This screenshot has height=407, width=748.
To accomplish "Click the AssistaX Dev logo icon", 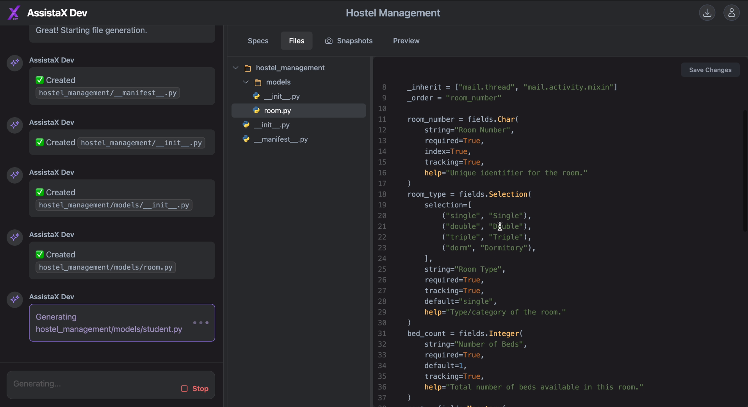I will [x=14, y=13].
